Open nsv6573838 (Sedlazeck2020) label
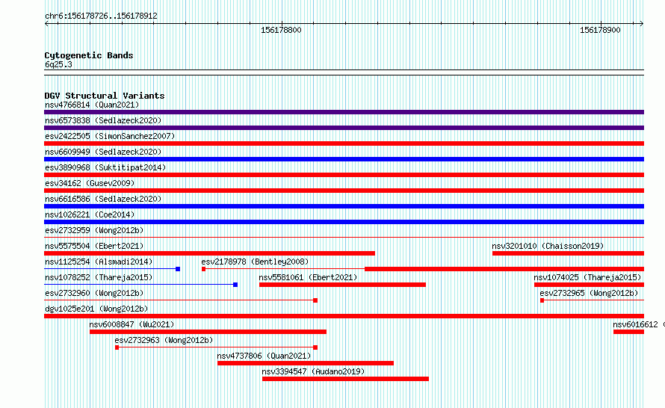 [103, 120]
